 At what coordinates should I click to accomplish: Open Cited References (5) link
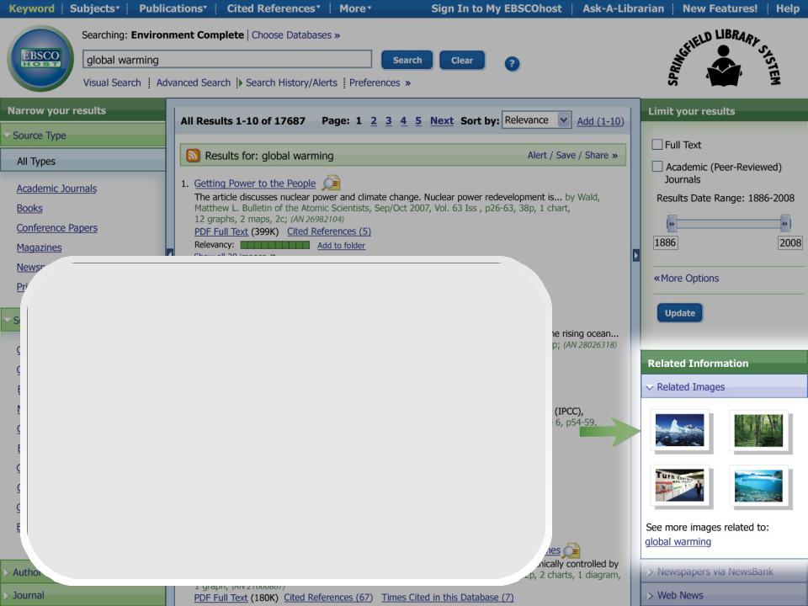(x=329, y=231)
